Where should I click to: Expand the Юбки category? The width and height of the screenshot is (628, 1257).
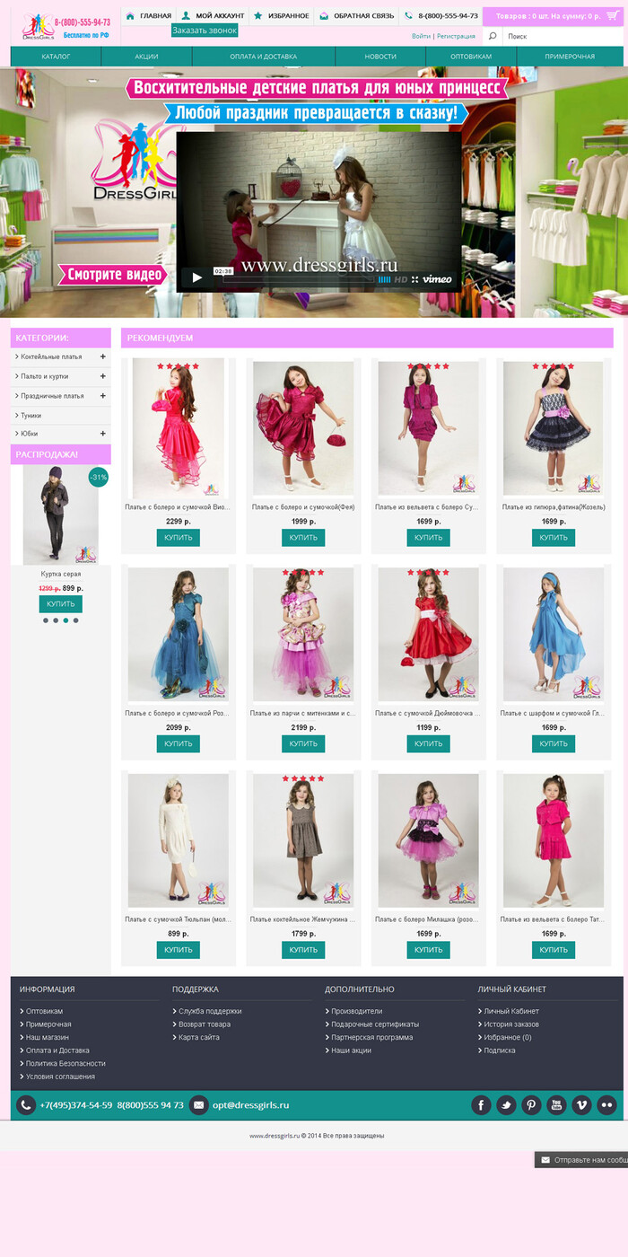click(103, 434)
